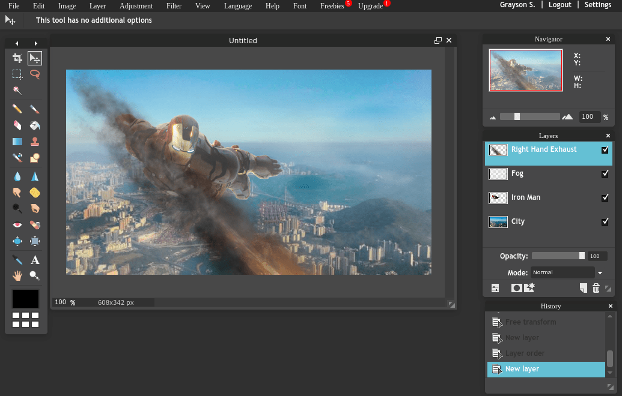622x396 pixels.
Task: Select Free transform history state
Action: [546, 322]
